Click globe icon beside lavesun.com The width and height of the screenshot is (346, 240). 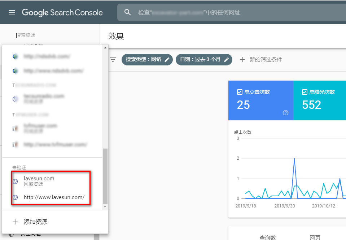tap(15, 181)
